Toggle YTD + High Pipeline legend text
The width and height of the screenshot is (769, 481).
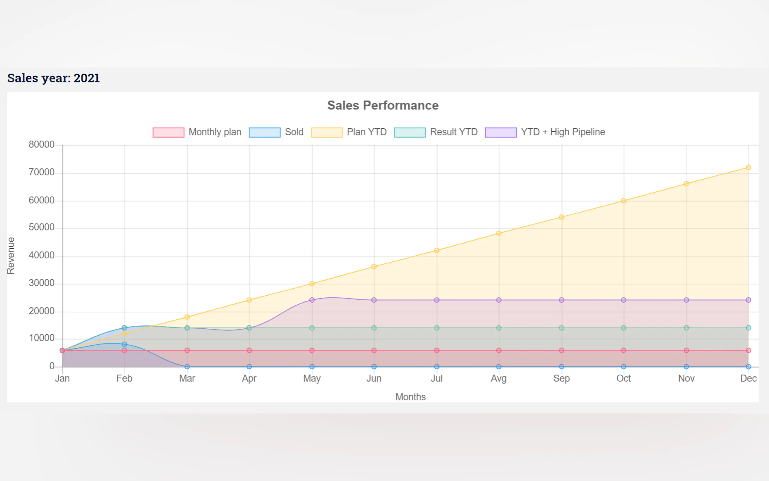coord(563,132)
